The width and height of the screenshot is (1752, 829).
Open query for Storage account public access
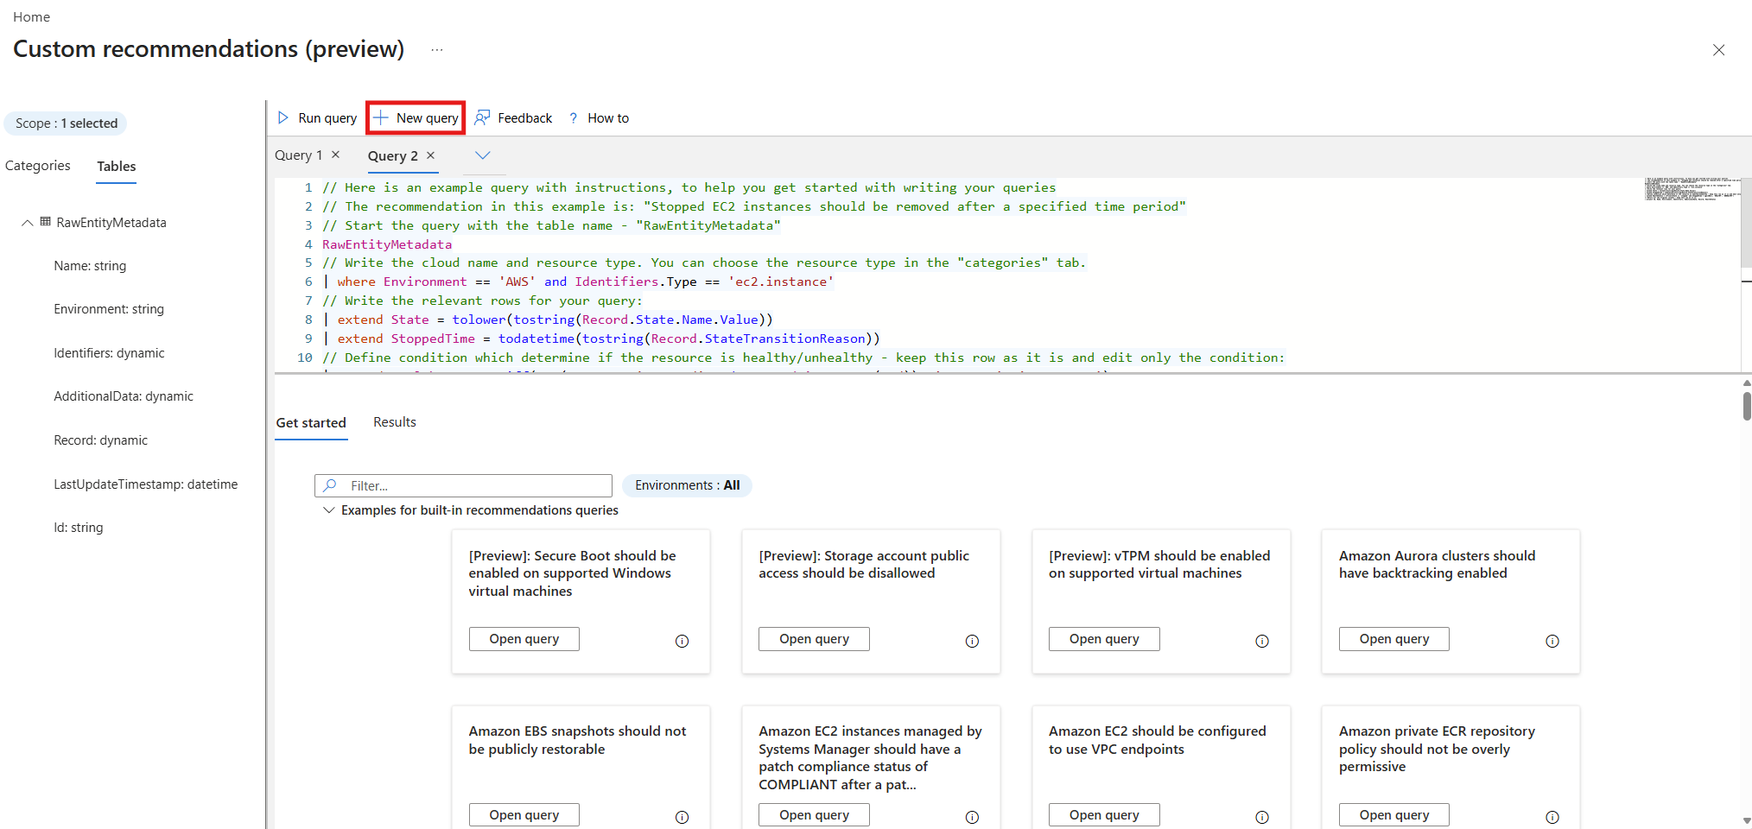point(815,639)
